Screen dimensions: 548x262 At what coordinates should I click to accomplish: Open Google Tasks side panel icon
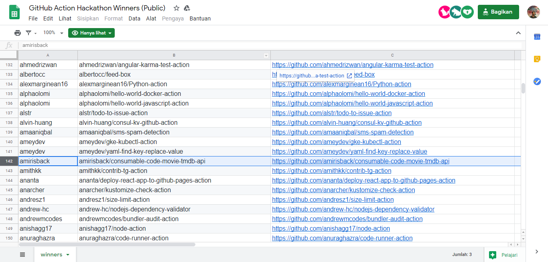537,81
